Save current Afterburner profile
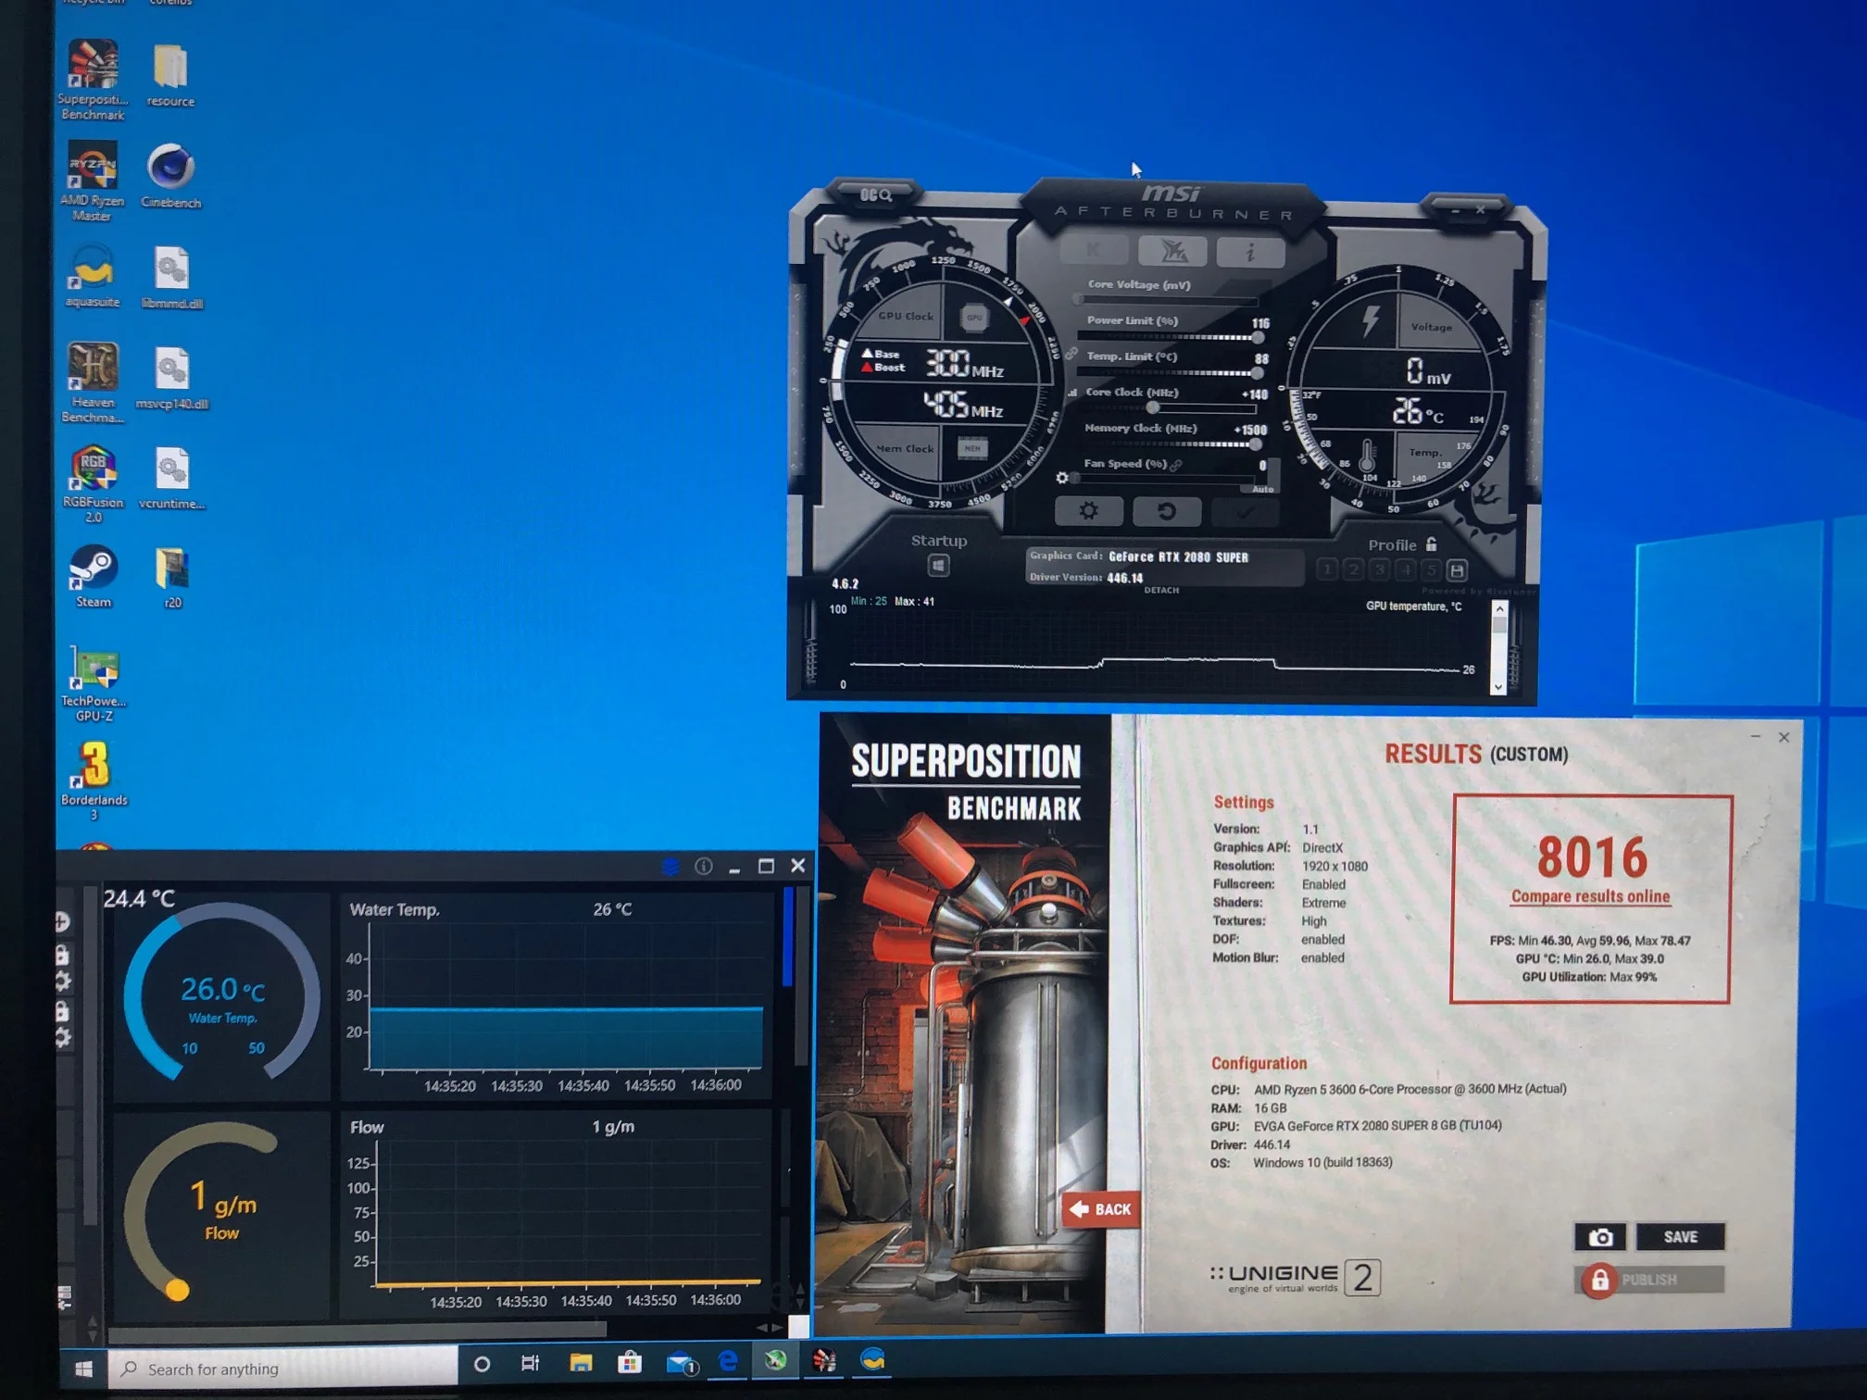1867x1400 pixels. (1457, 570)
